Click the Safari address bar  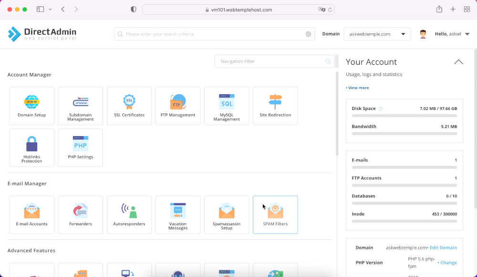[238, 10]
